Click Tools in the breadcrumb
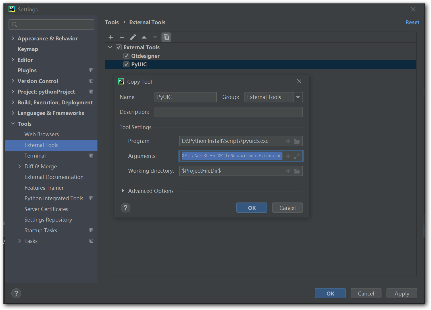Viewport: 431px width, 310px height. (x=112, y=22)
